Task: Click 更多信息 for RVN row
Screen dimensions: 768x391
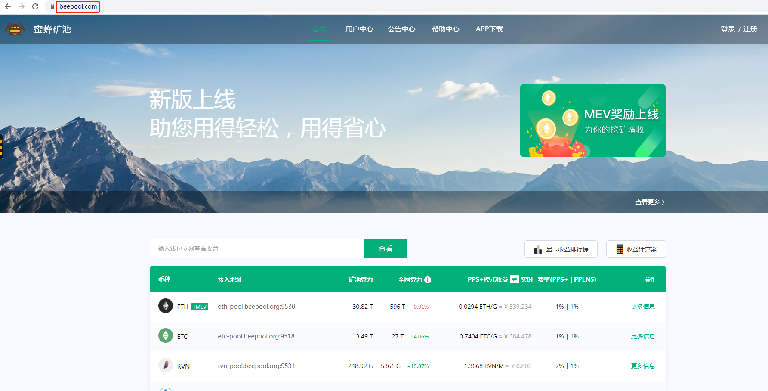Action: (643, 366)
